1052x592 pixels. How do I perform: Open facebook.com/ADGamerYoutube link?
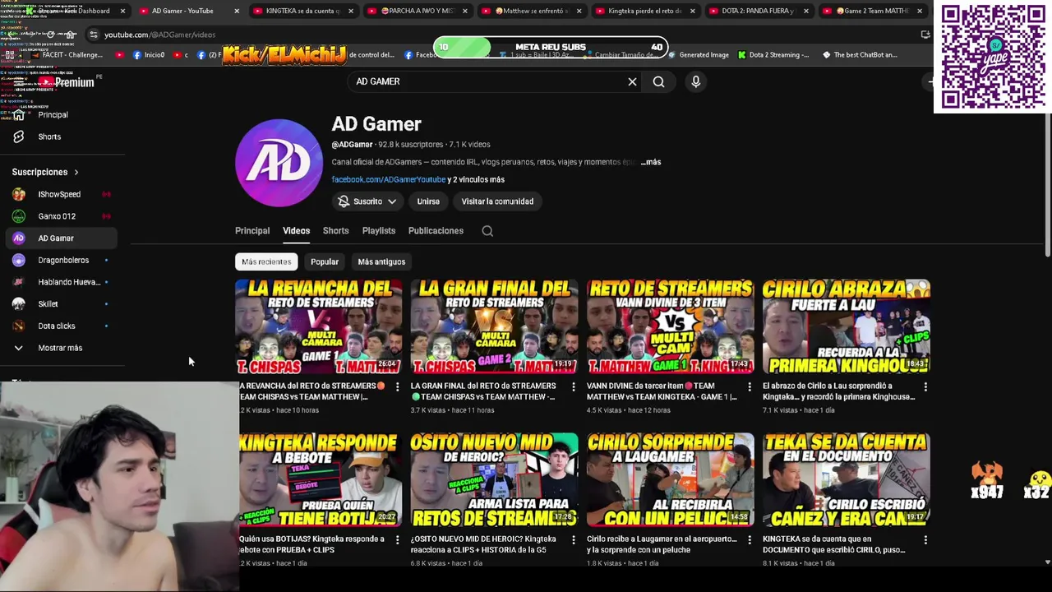tap(389, 179)
